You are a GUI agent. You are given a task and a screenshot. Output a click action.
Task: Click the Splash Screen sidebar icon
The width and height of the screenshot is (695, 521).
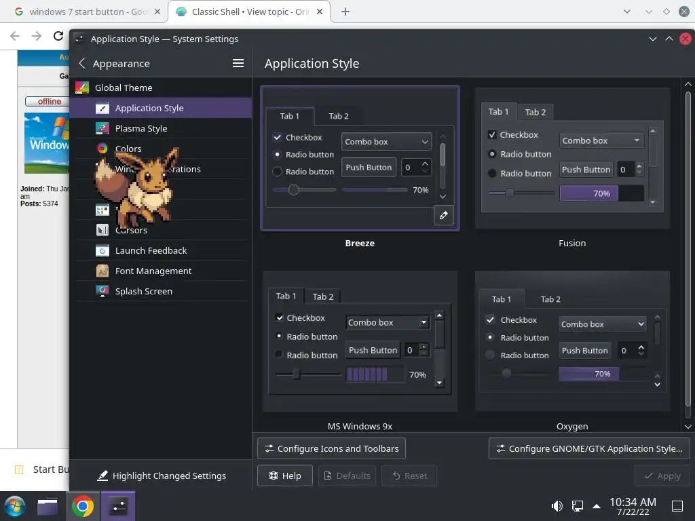[x=102, y=291]
